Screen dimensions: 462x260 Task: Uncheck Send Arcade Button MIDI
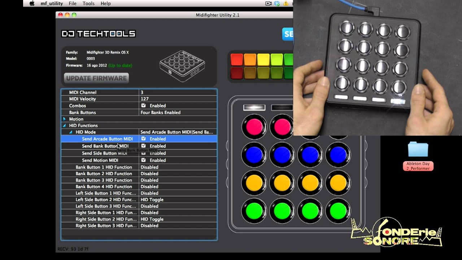(x=144, y=139)
